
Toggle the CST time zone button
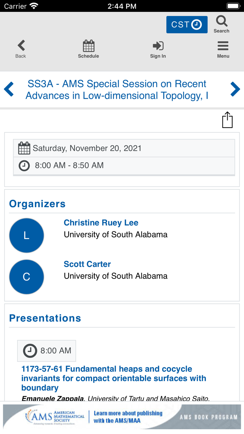pyautogui.click(x=187, y=25)
